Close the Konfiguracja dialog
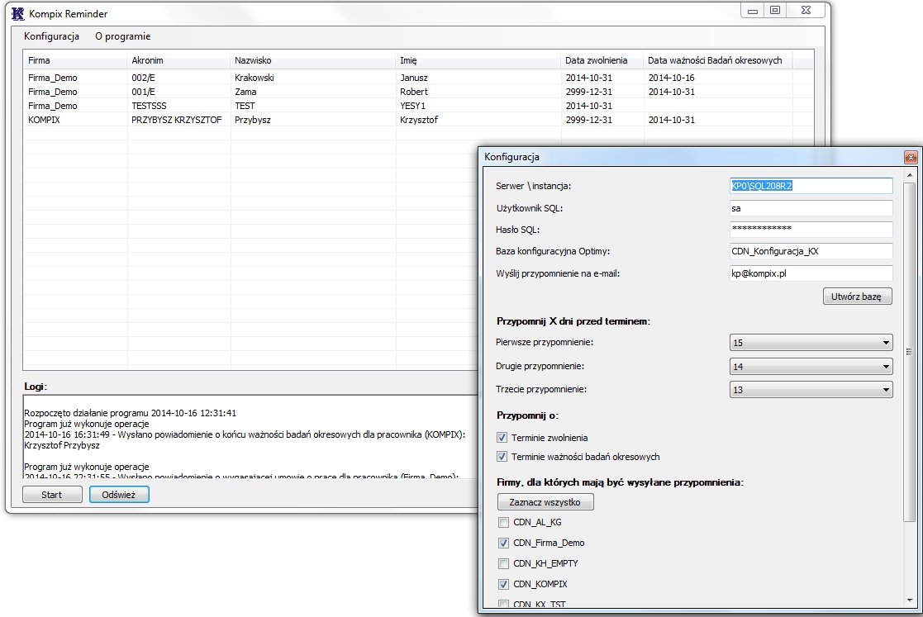The height and width of the screenshot is (617, 923). [x=911, y=157]
